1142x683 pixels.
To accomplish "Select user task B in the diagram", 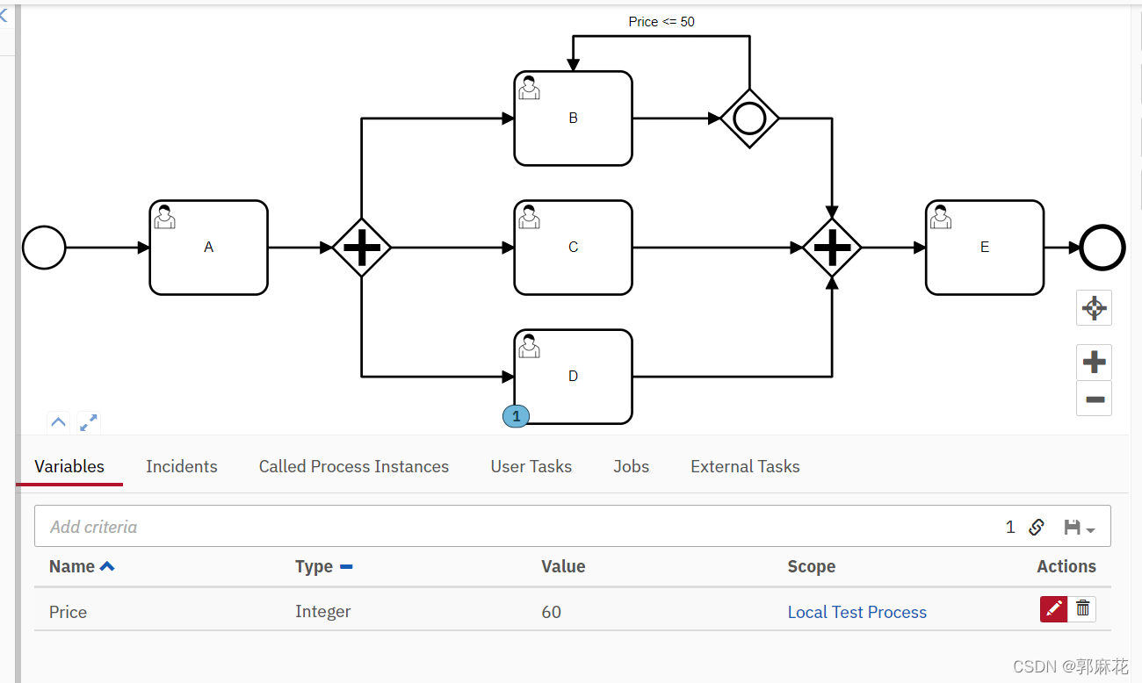I will point(573,119).
